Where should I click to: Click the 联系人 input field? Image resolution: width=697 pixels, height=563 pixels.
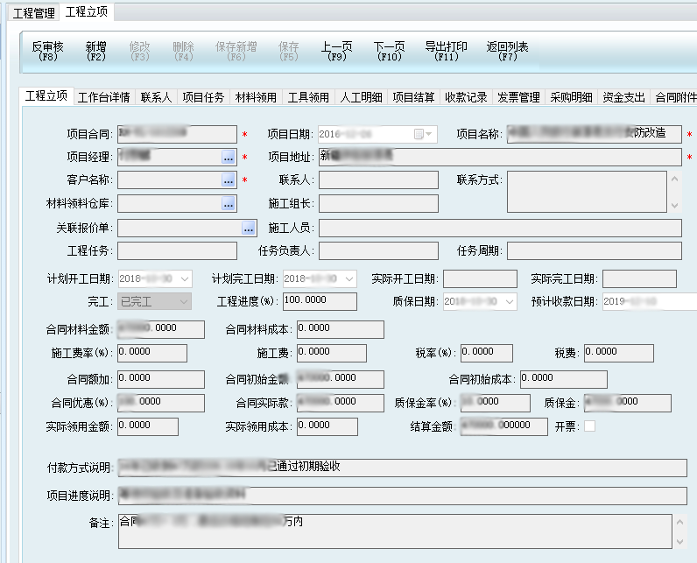[378, 180]
